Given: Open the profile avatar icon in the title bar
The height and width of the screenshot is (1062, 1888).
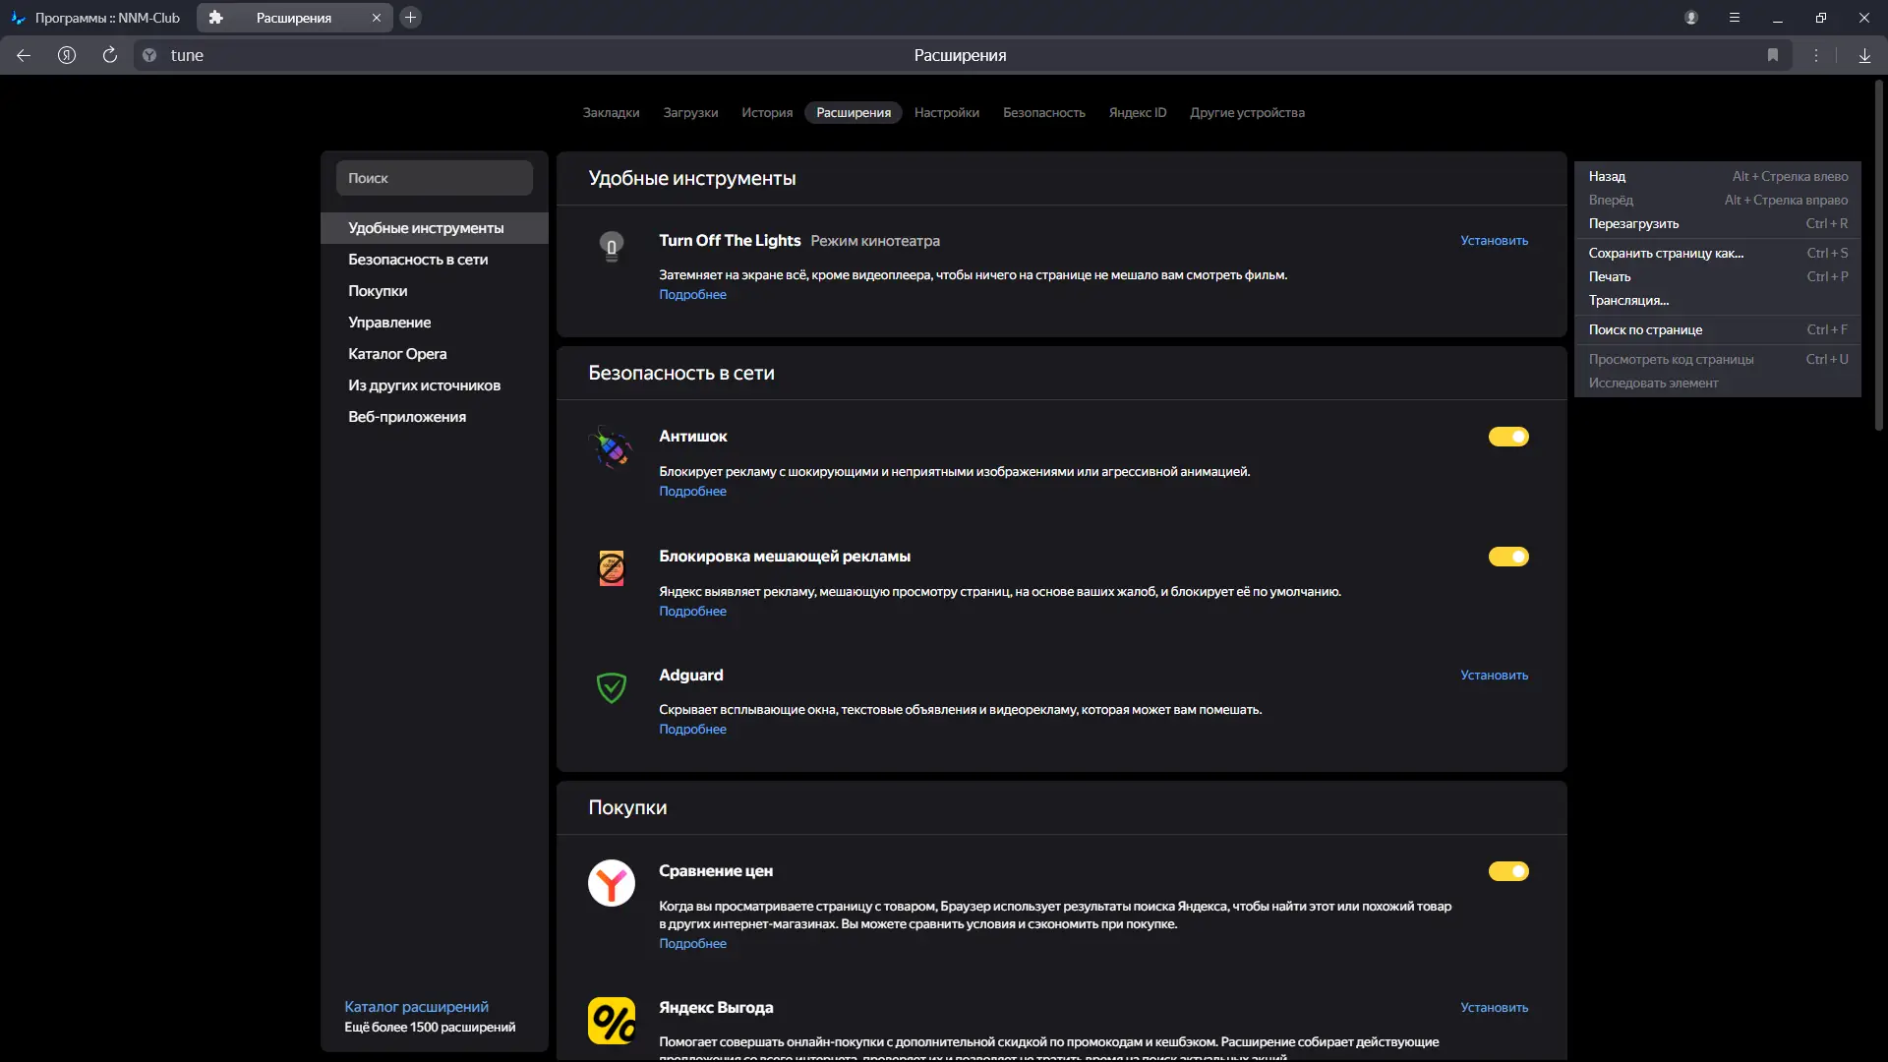Looking at the screenshot, I should [x=1691, y=18].
